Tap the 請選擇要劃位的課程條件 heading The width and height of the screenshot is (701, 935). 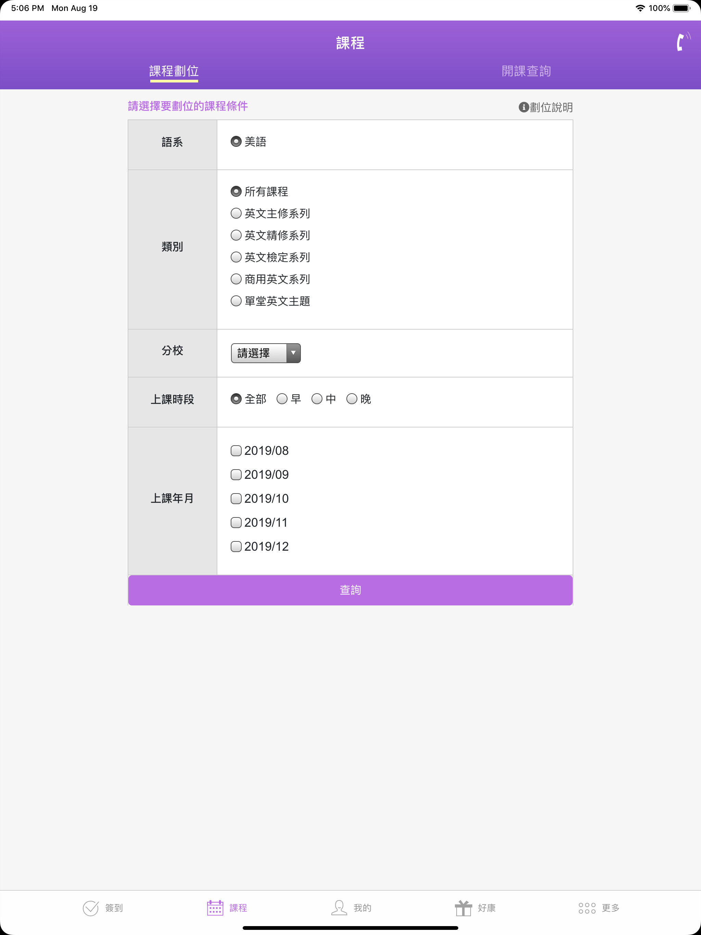pos(188,106)
